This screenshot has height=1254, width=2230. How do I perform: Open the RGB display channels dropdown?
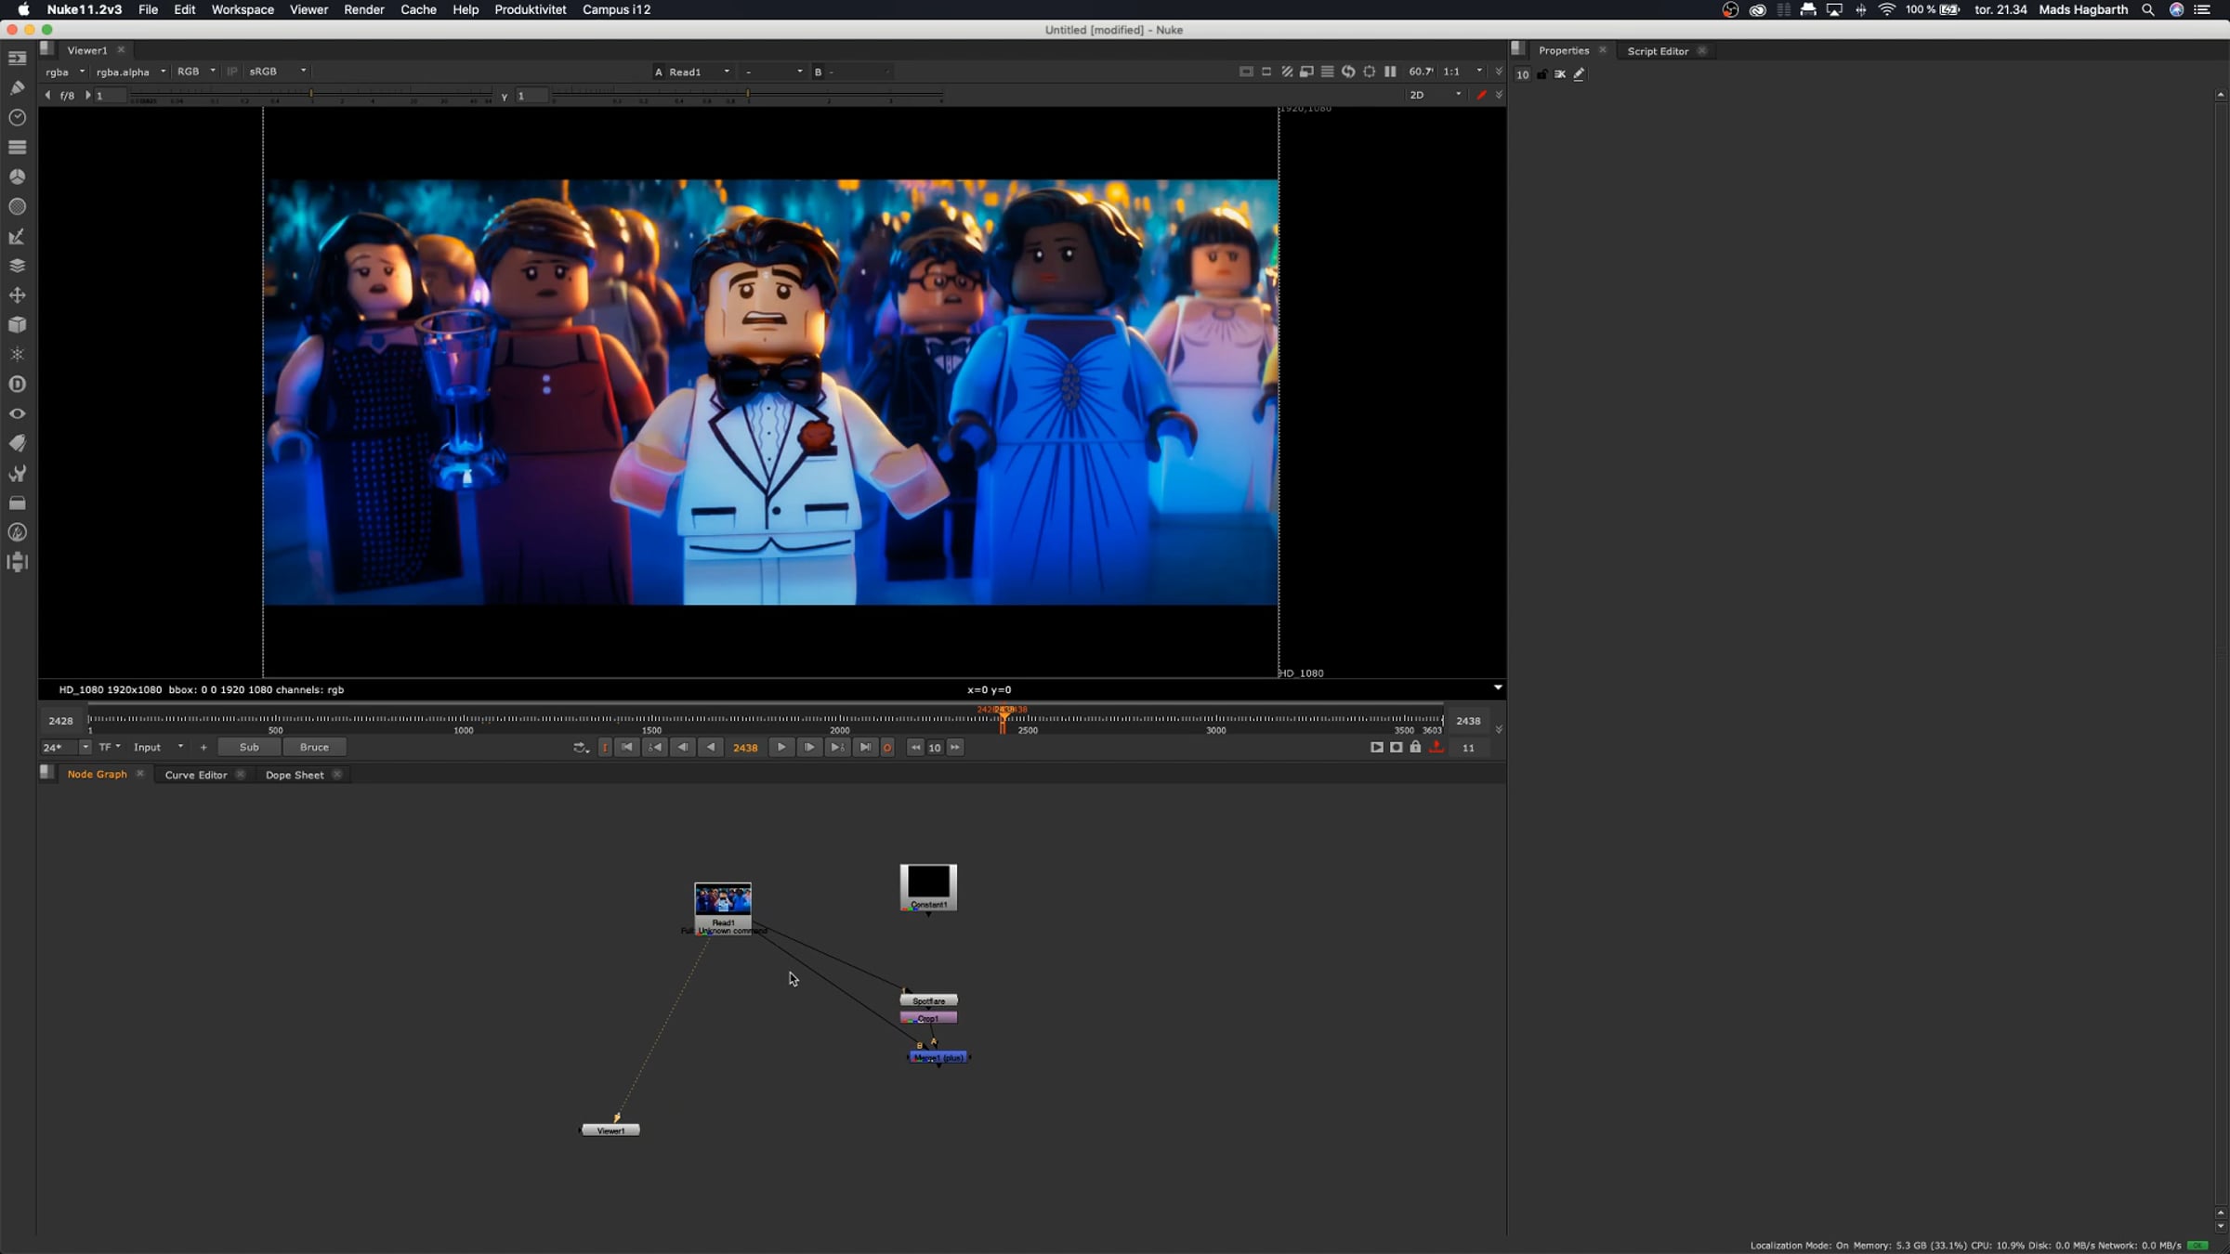pyautogui.click(x=196, y=72)
